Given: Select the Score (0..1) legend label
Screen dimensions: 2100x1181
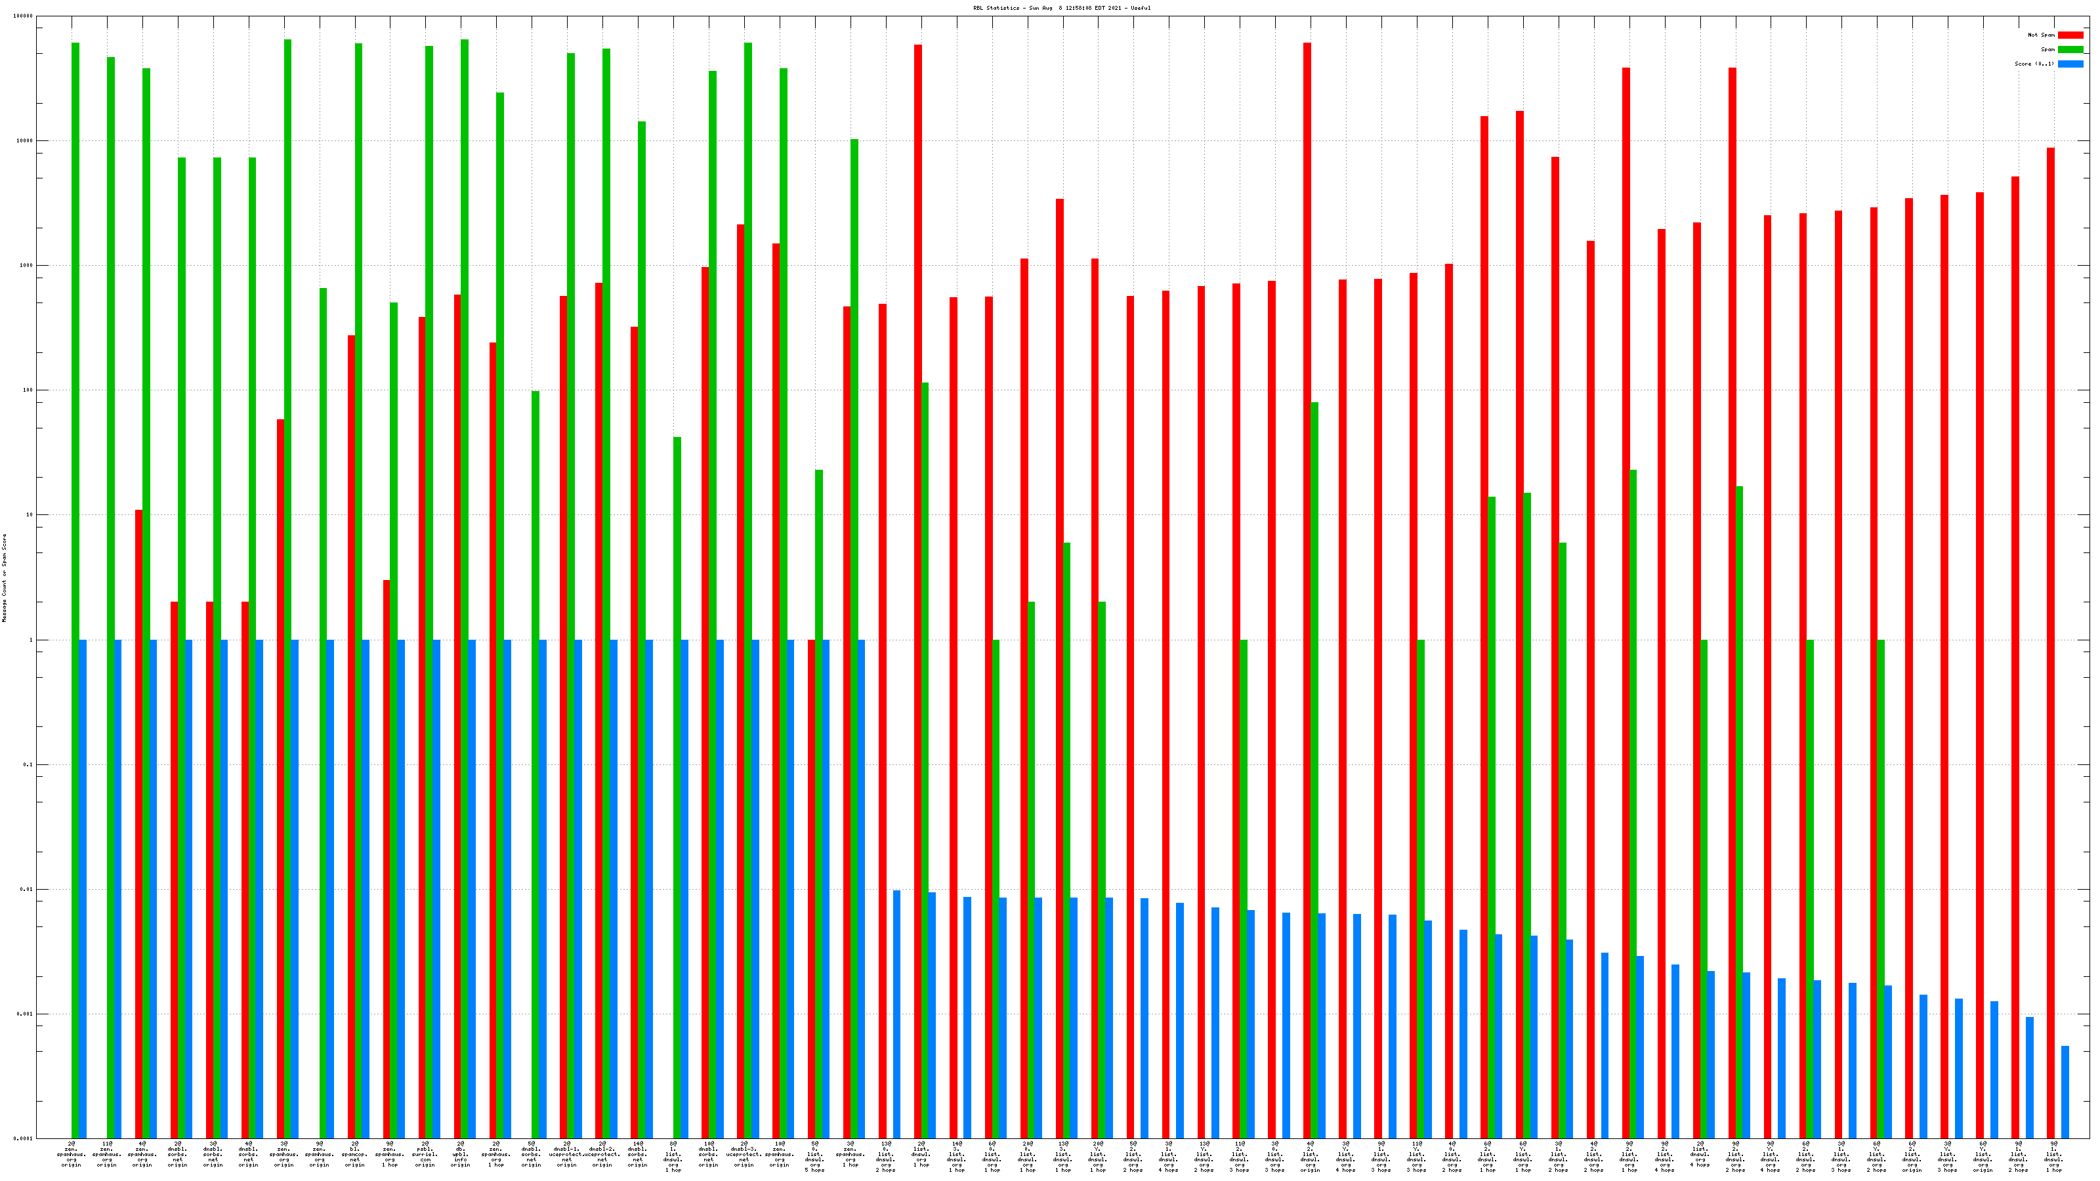Looking at the screenshot, I should point(2034,64).
